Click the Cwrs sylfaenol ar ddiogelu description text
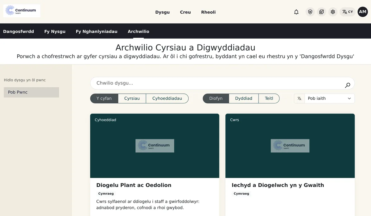This screenshot has width=371, height=216. [x=148, y=205]
